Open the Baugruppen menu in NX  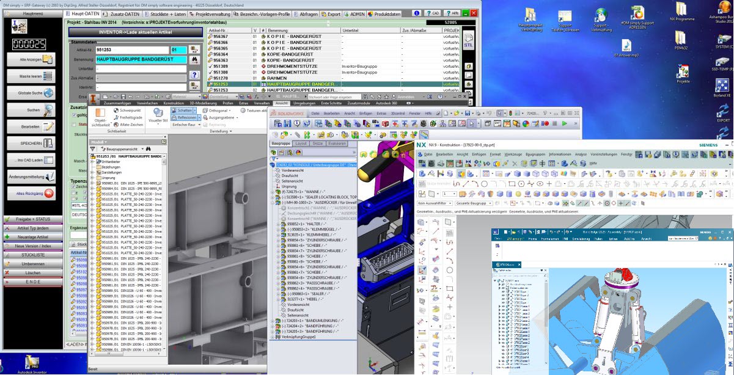click(536, 155)
